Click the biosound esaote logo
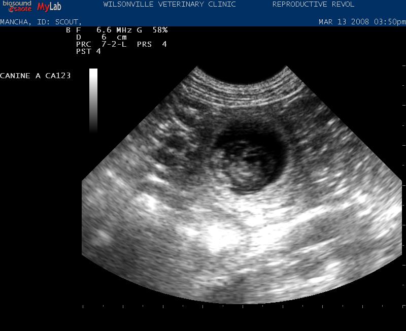Image resolution: width=406 pixels, height=331 pixels. pyautogui.click(x=17, y=7)
